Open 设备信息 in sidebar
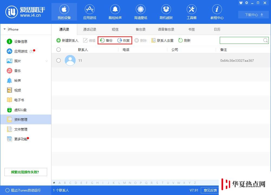 tap(26, 41)
